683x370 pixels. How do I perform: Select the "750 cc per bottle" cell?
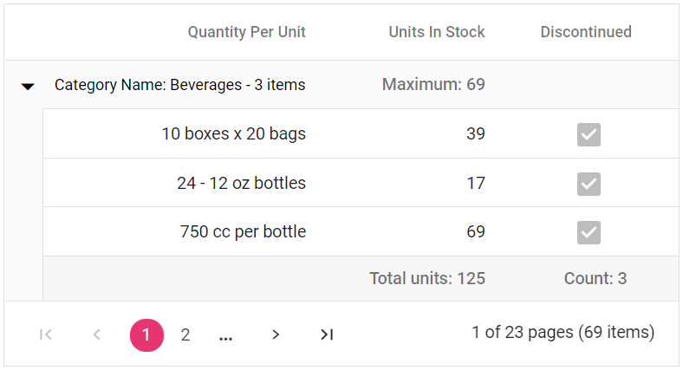click(243, 232)
